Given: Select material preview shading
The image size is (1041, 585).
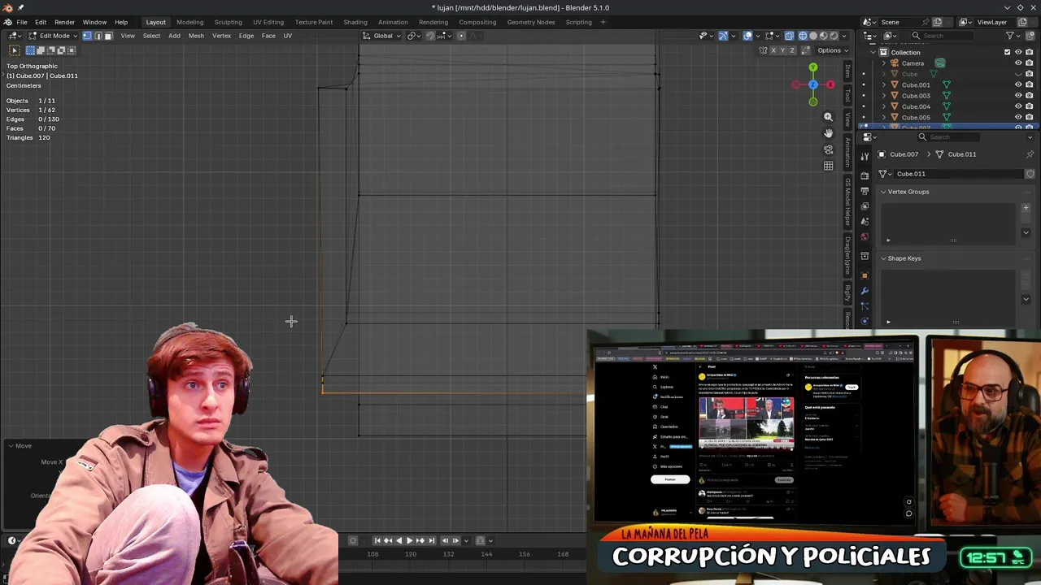Looking at the screenshot, I should point(823,36).
